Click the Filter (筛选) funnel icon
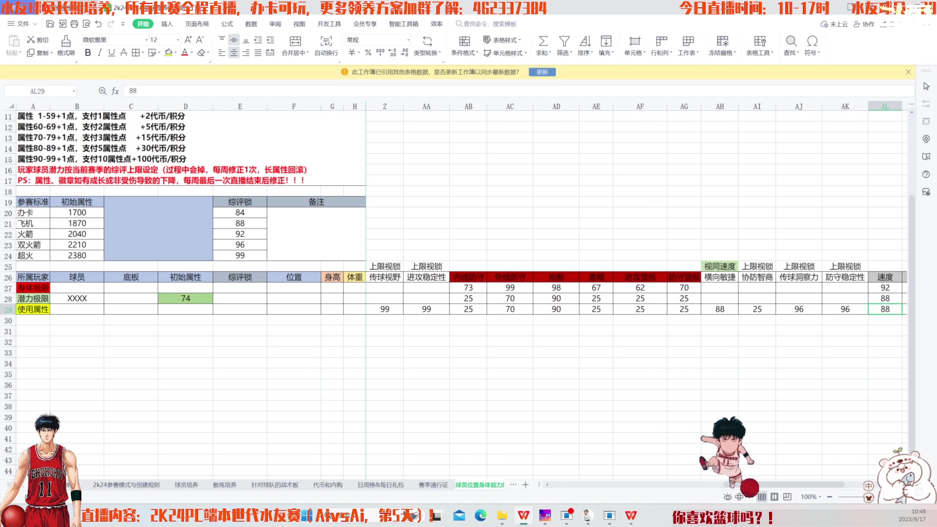Image resolution: width=937 pixels, height=527 pixels. (564, 41)
